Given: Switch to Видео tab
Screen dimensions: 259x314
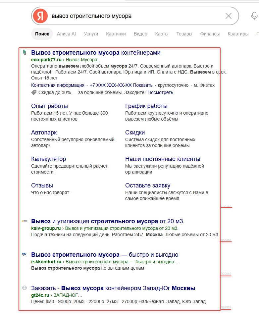Looking at the screenshot, I should click(140, 34).
